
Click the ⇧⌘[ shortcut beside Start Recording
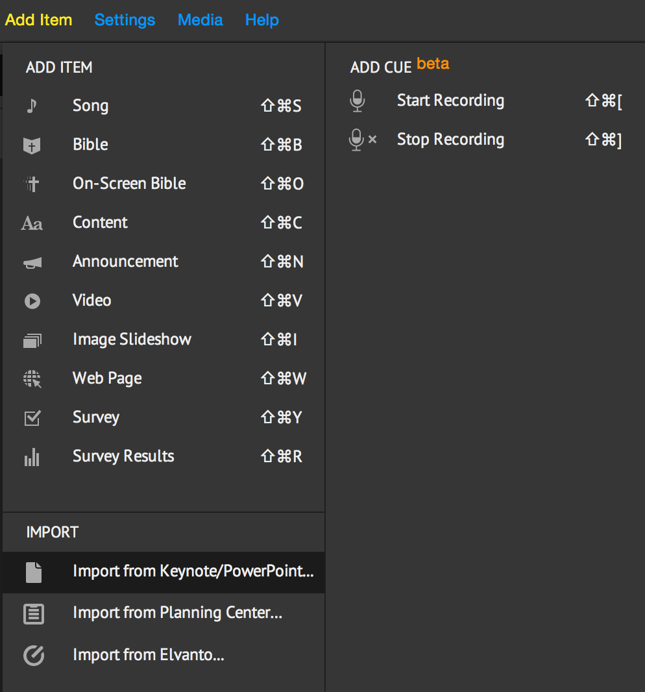pyautogui.click(x=604, y=101)
